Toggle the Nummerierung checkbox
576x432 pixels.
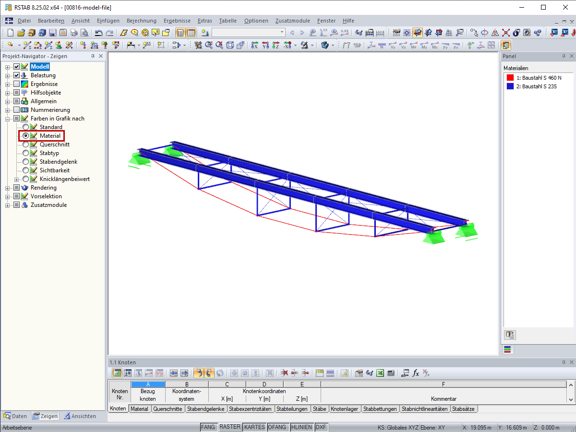pos(16,110)
